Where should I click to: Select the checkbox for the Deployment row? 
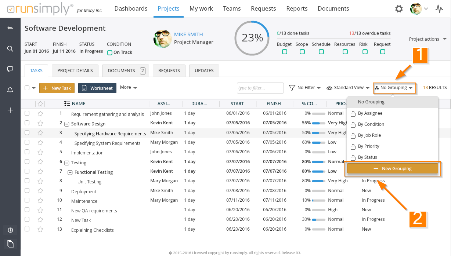click(x=27, y=191)
